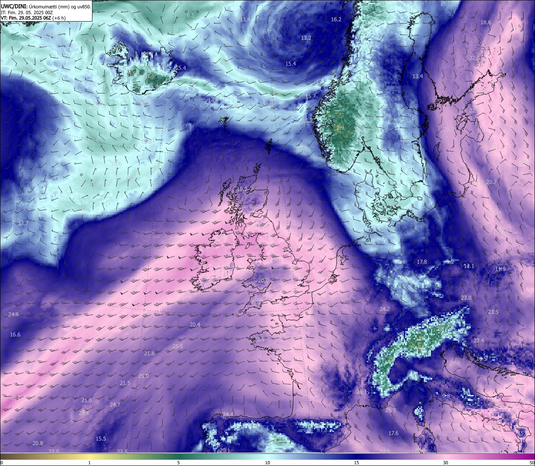Viewport: 535px width, 466px height.
Task: Click the 26.1 value label on the map
Action: (361, 392)
